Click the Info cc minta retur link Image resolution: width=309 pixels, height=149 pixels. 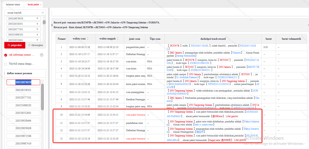coord(204,125)
